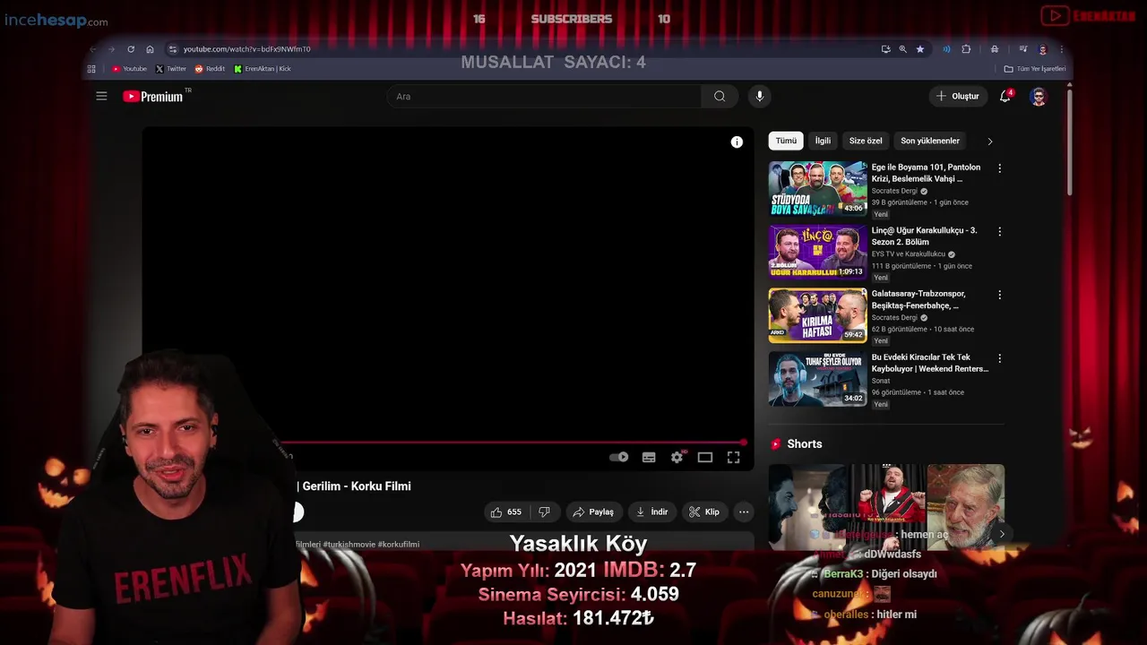Open the Tüm Yer İşaretleri folder
Viewport: 1147px width, 645px height.
point(1035,69)
